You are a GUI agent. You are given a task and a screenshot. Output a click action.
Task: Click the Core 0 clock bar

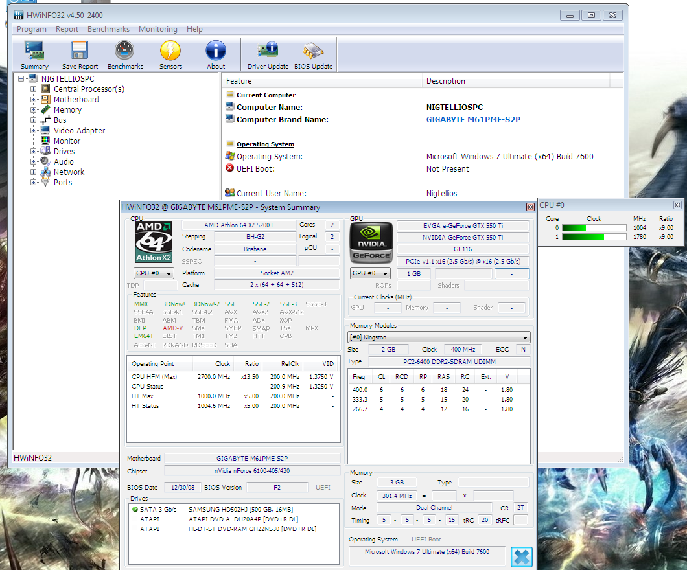594,227
